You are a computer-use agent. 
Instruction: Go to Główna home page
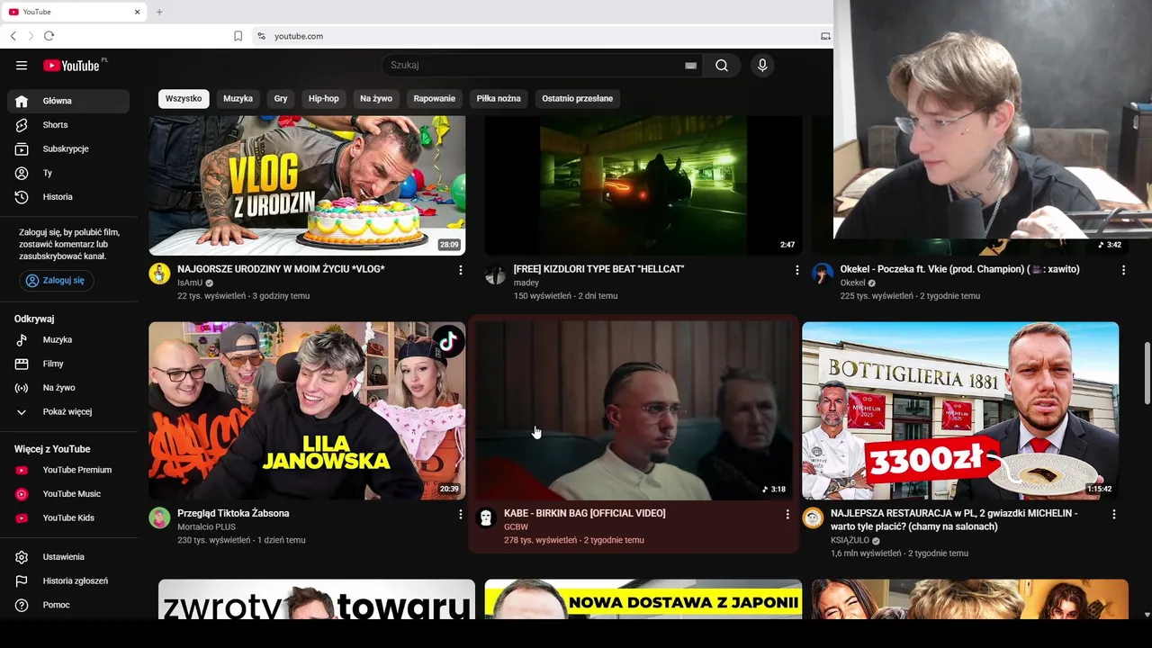click(68, 101)
